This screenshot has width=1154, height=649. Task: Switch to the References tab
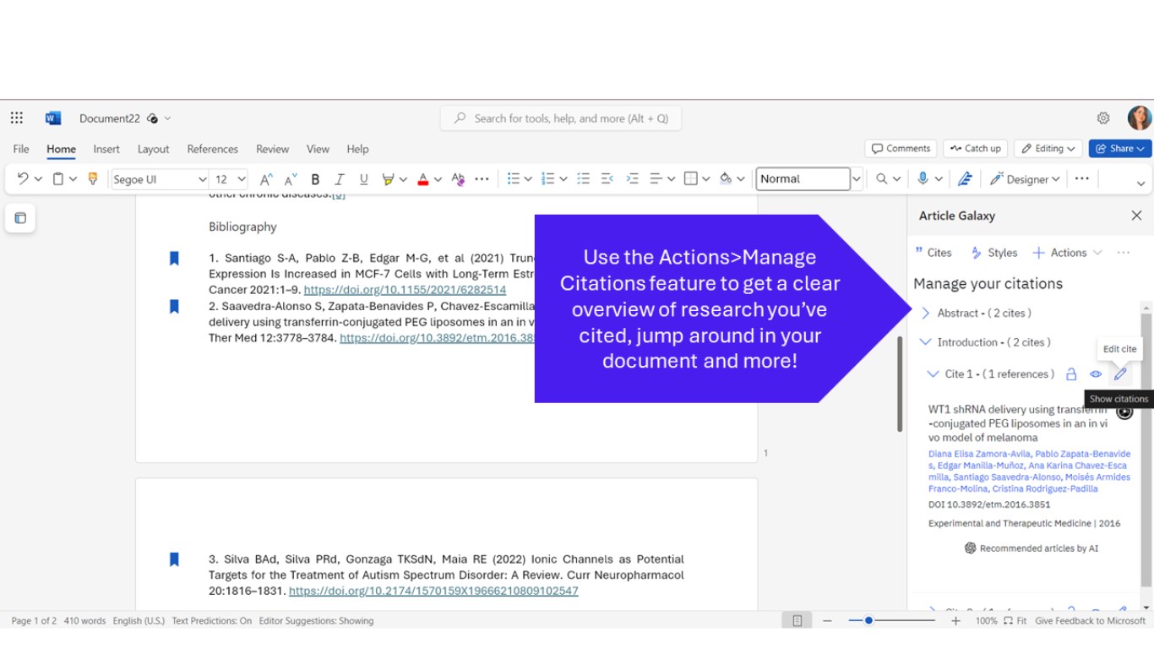[x=213, y=149]
